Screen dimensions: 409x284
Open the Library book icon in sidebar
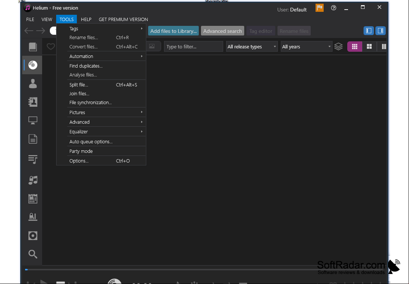click(33, 47)
